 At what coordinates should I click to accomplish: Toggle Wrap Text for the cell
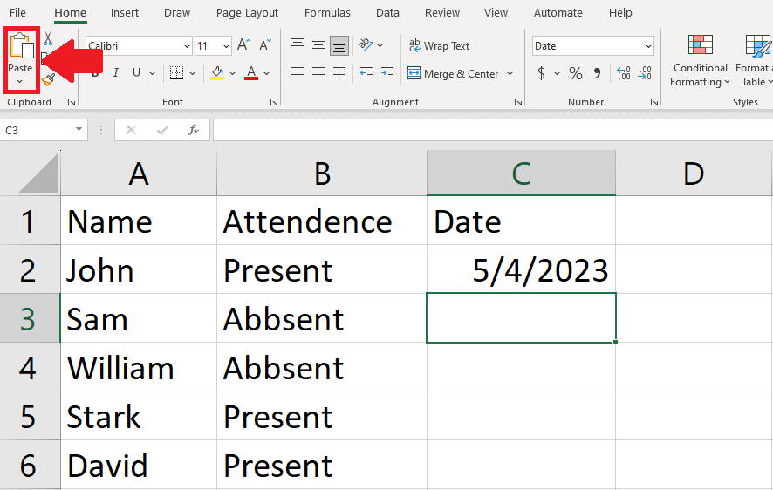click(439, 45)
